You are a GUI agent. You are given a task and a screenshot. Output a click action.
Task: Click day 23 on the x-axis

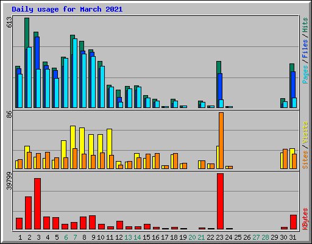[x=219, y=237]
